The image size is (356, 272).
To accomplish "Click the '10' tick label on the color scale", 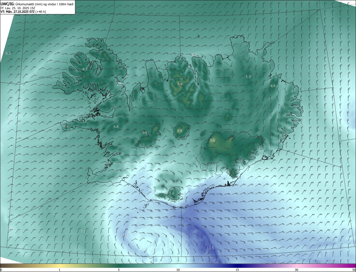I will tap(178, 270).
